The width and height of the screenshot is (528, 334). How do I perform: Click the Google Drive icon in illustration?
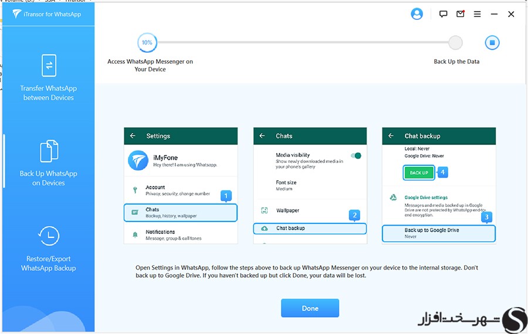(x=393, y=197)
